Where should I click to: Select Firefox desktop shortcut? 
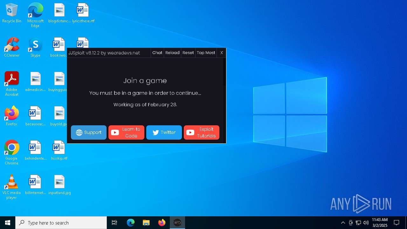pyautogui.click(x=12, y=116)
